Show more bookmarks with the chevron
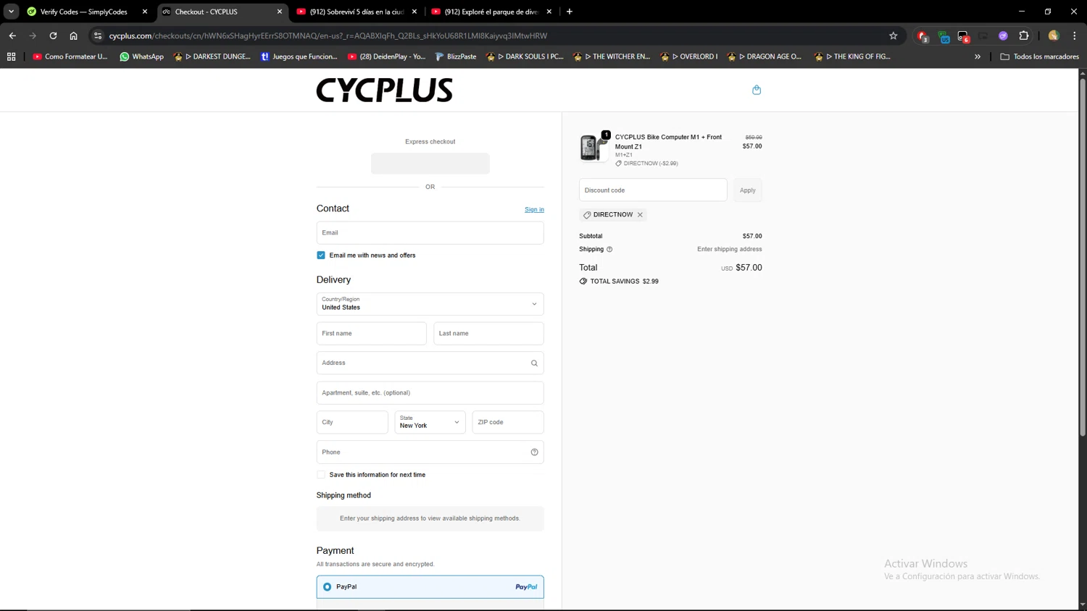Viewport: 1087px width, 611px height. [977, 56]
